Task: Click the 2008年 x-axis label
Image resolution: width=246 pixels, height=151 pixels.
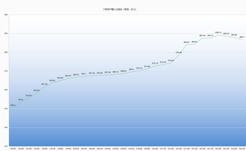Action: coord(139,148)
